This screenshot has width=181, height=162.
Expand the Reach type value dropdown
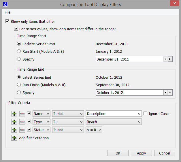pos(114,122)
